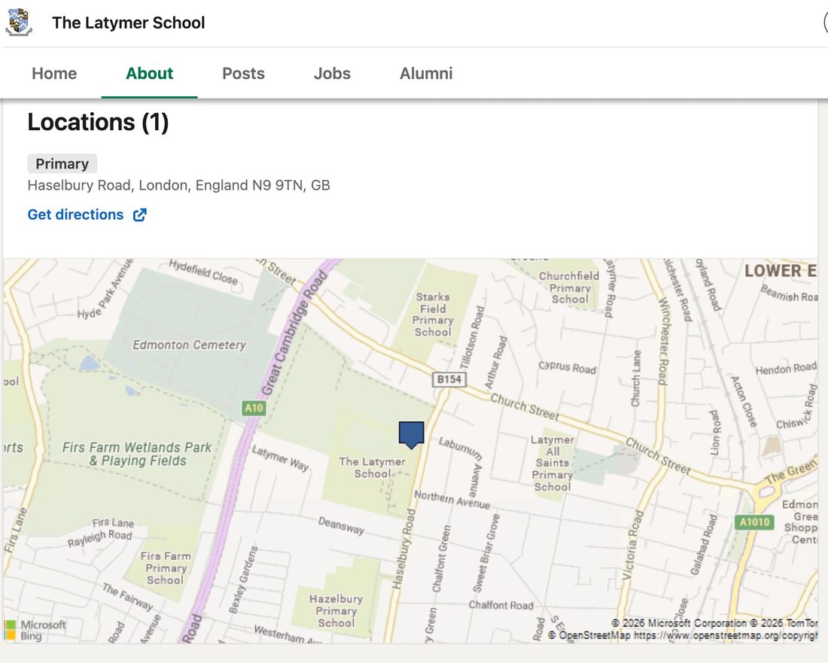Click The Fairway street label
828x663 pixels.
click(x=127, y=597)
